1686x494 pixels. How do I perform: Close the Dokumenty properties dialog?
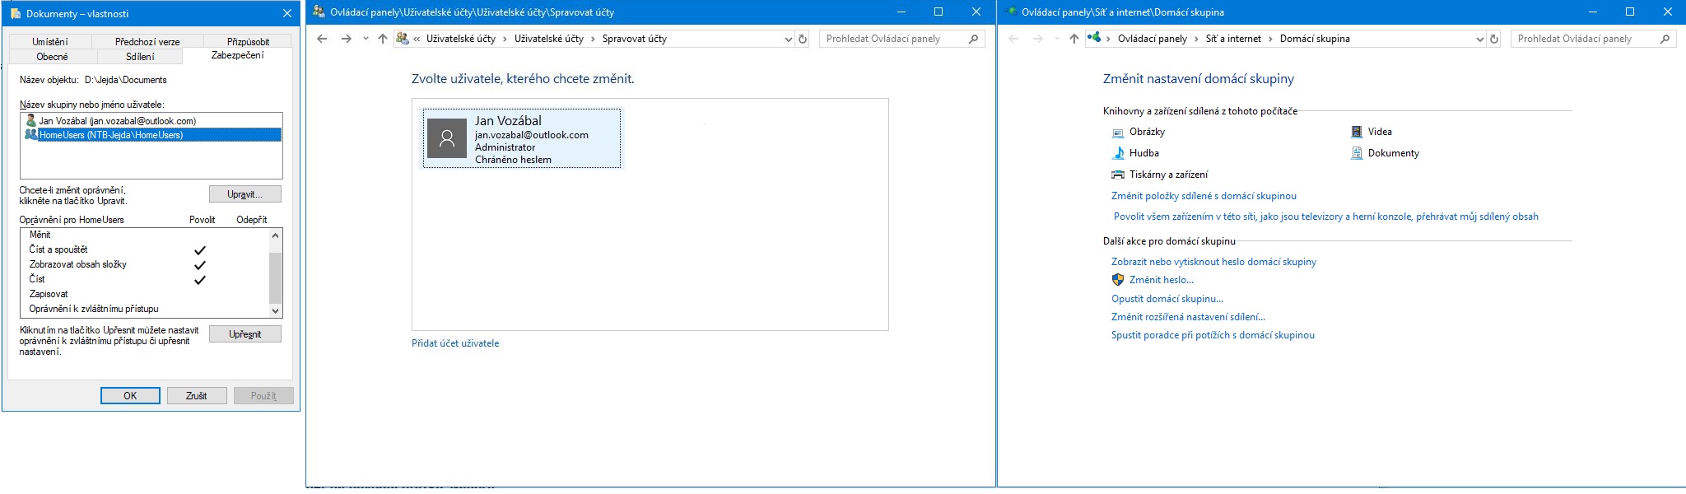286,13
